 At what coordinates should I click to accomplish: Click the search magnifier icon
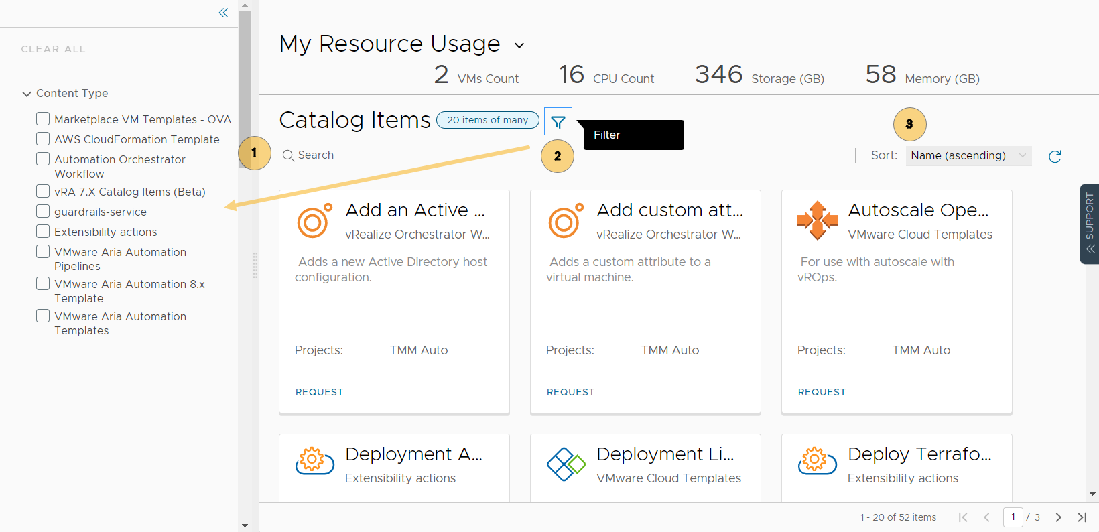(288, 155)
